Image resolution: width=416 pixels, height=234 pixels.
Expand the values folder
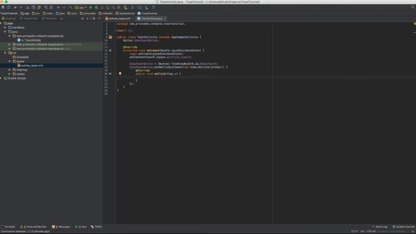coord(10,74)
